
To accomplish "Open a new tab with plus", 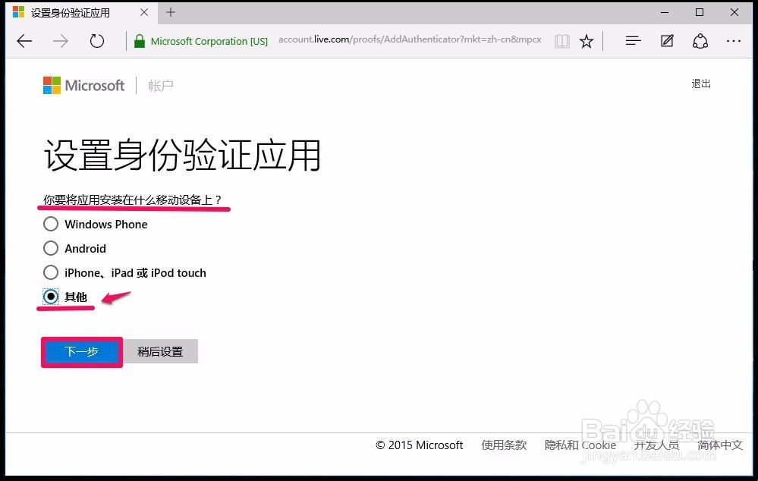I will tap(171, 13).
